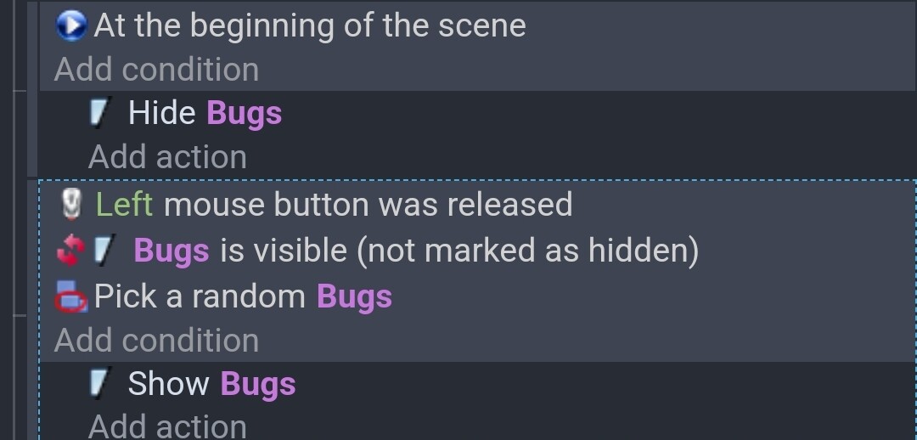The image size is (917, 440).
Task: Click the red inverted-condition arrows icon
Action: tap(70, 251)
